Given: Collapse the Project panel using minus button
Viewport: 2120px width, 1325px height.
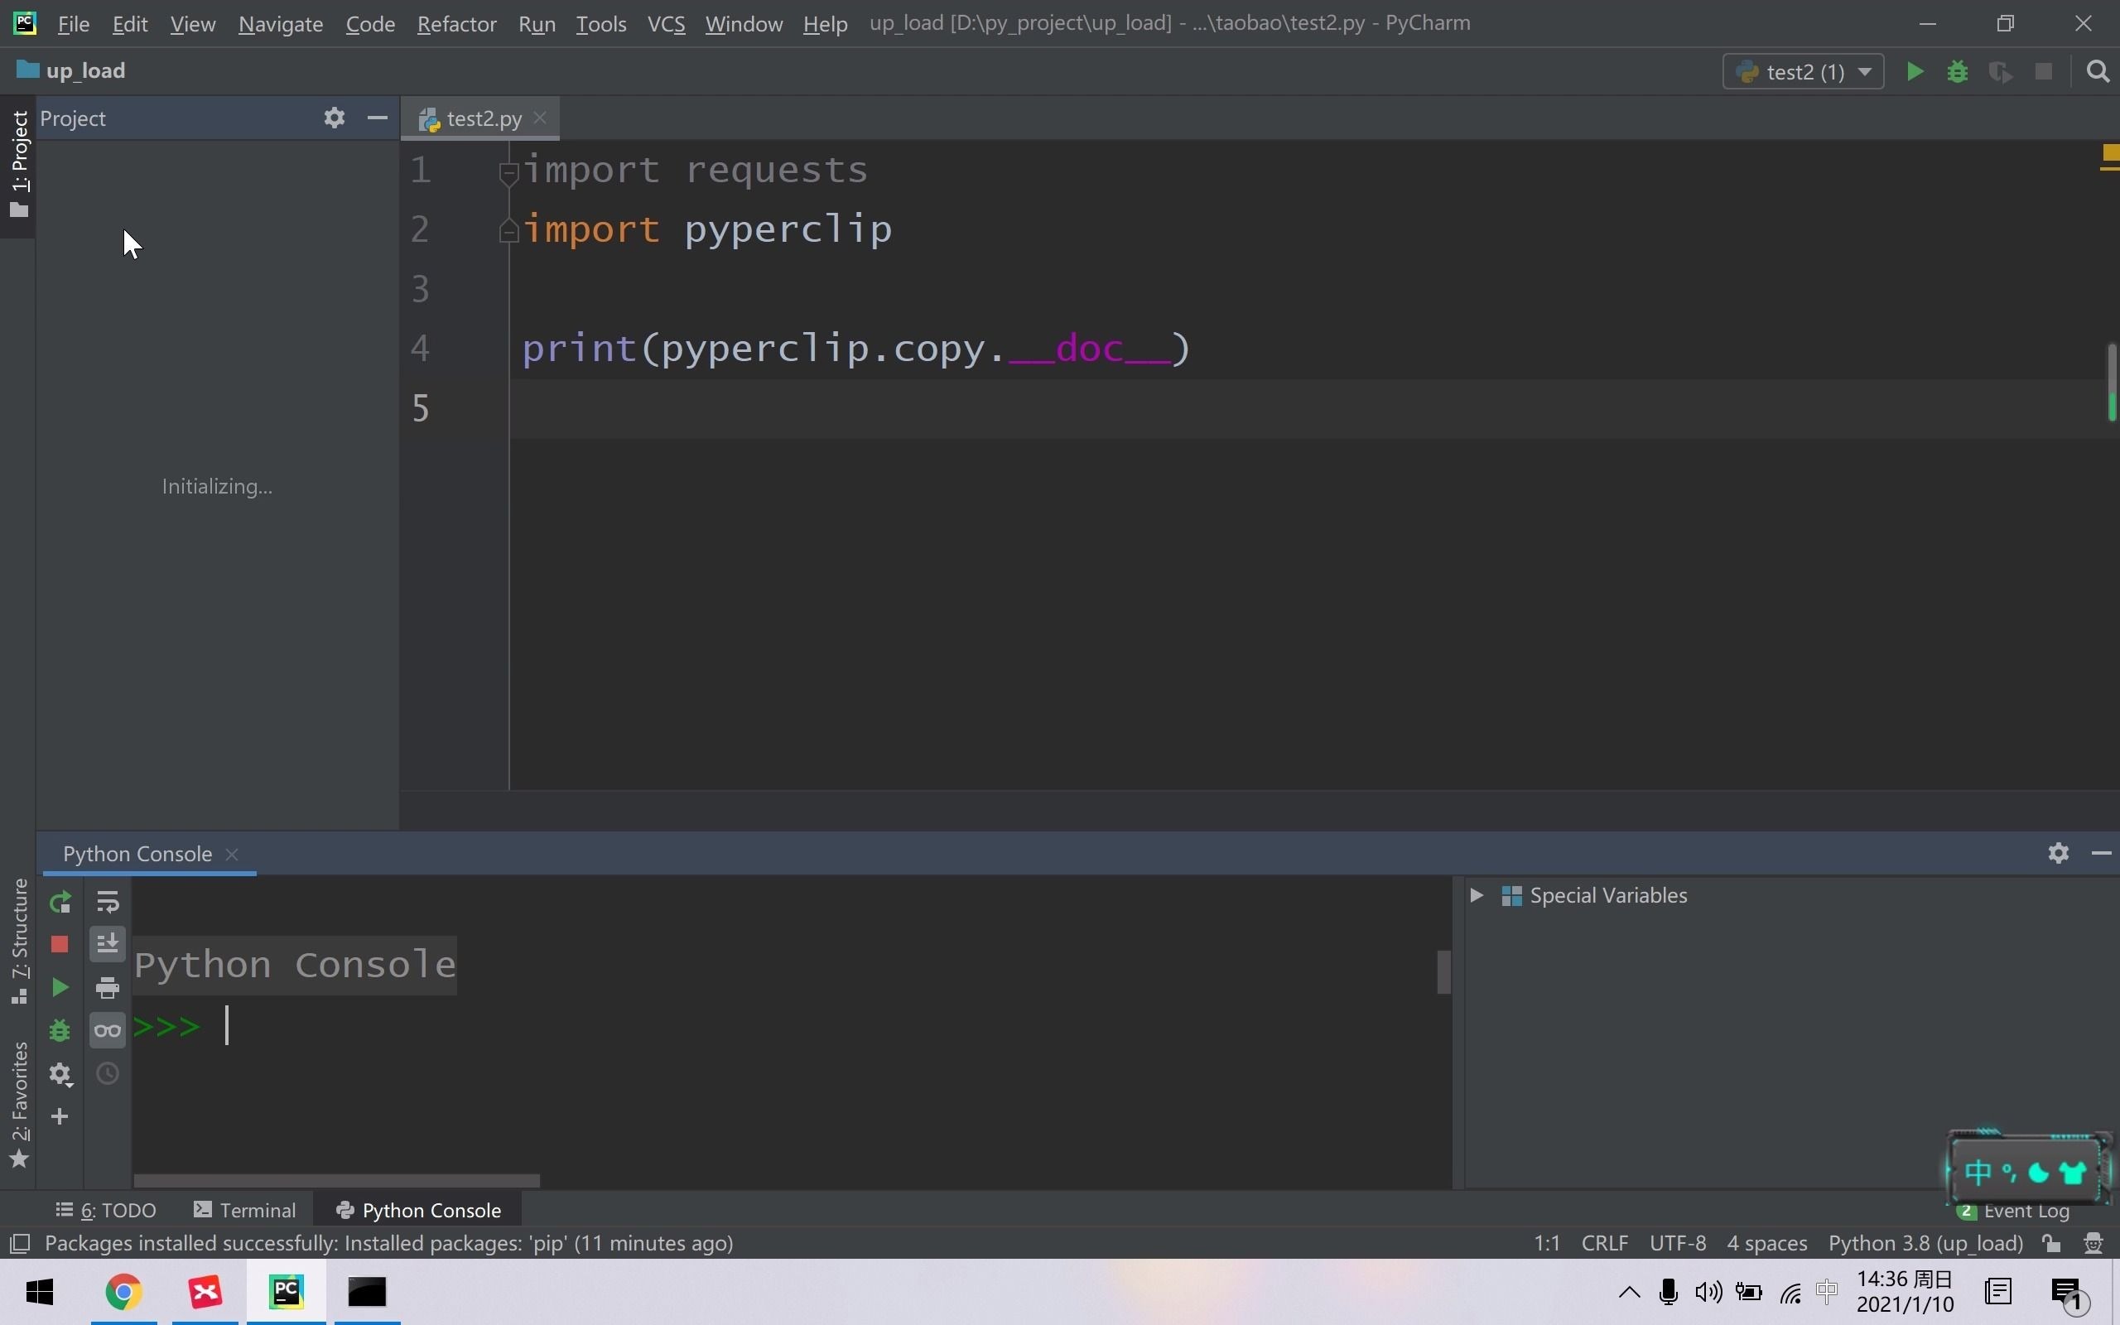Looking at the screenshot, I should tap(377, 118).
